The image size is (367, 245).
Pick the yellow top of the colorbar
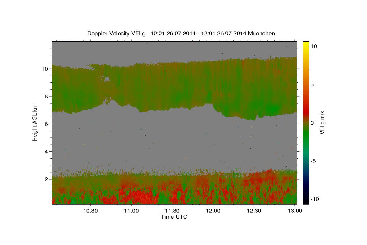click(306, 44)
